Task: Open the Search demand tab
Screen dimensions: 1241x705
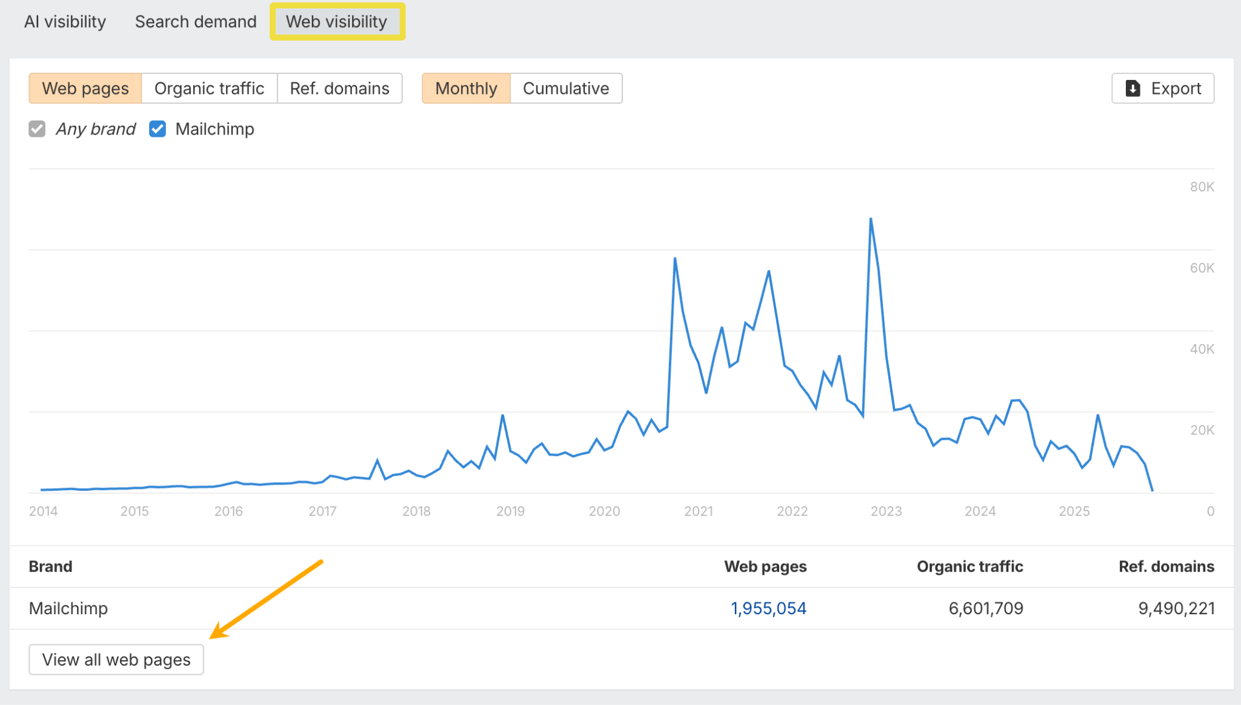Action: (x=196, y=22)
